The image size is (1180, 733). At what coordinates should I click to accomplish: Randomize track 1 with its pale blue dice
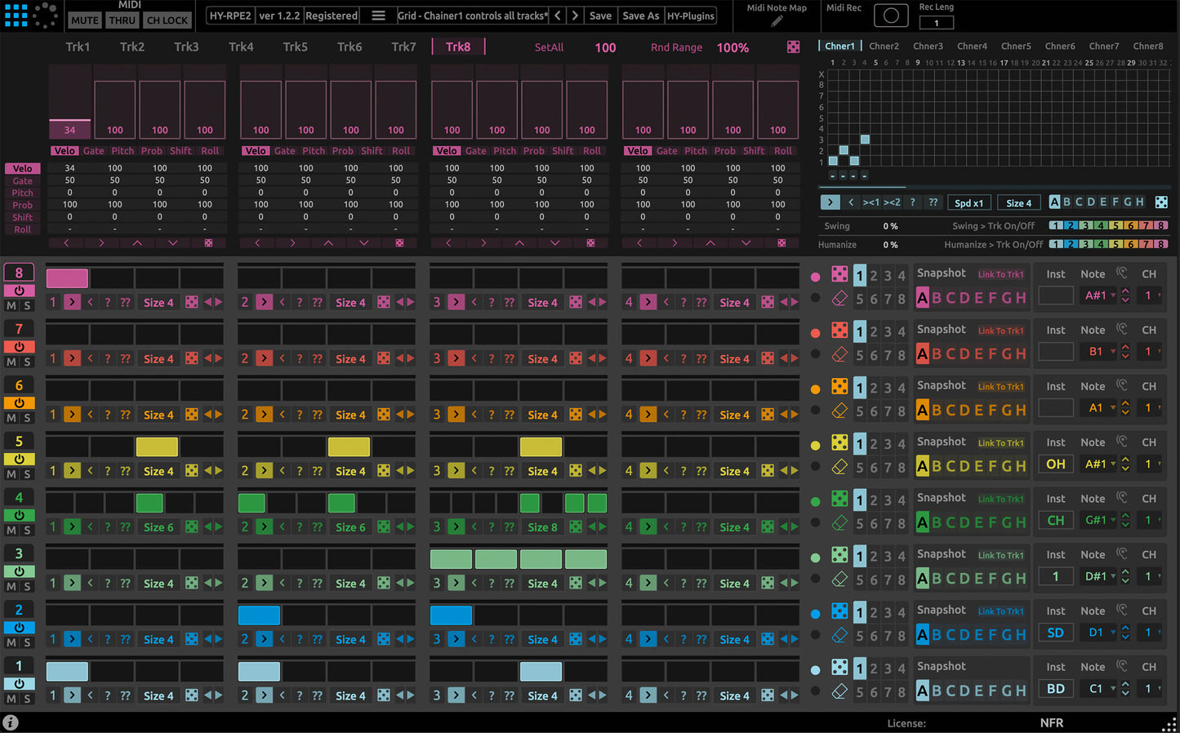[839, 667]
